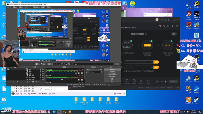
Task: Open the layout icon beside the bell
Action: (168, 26)
